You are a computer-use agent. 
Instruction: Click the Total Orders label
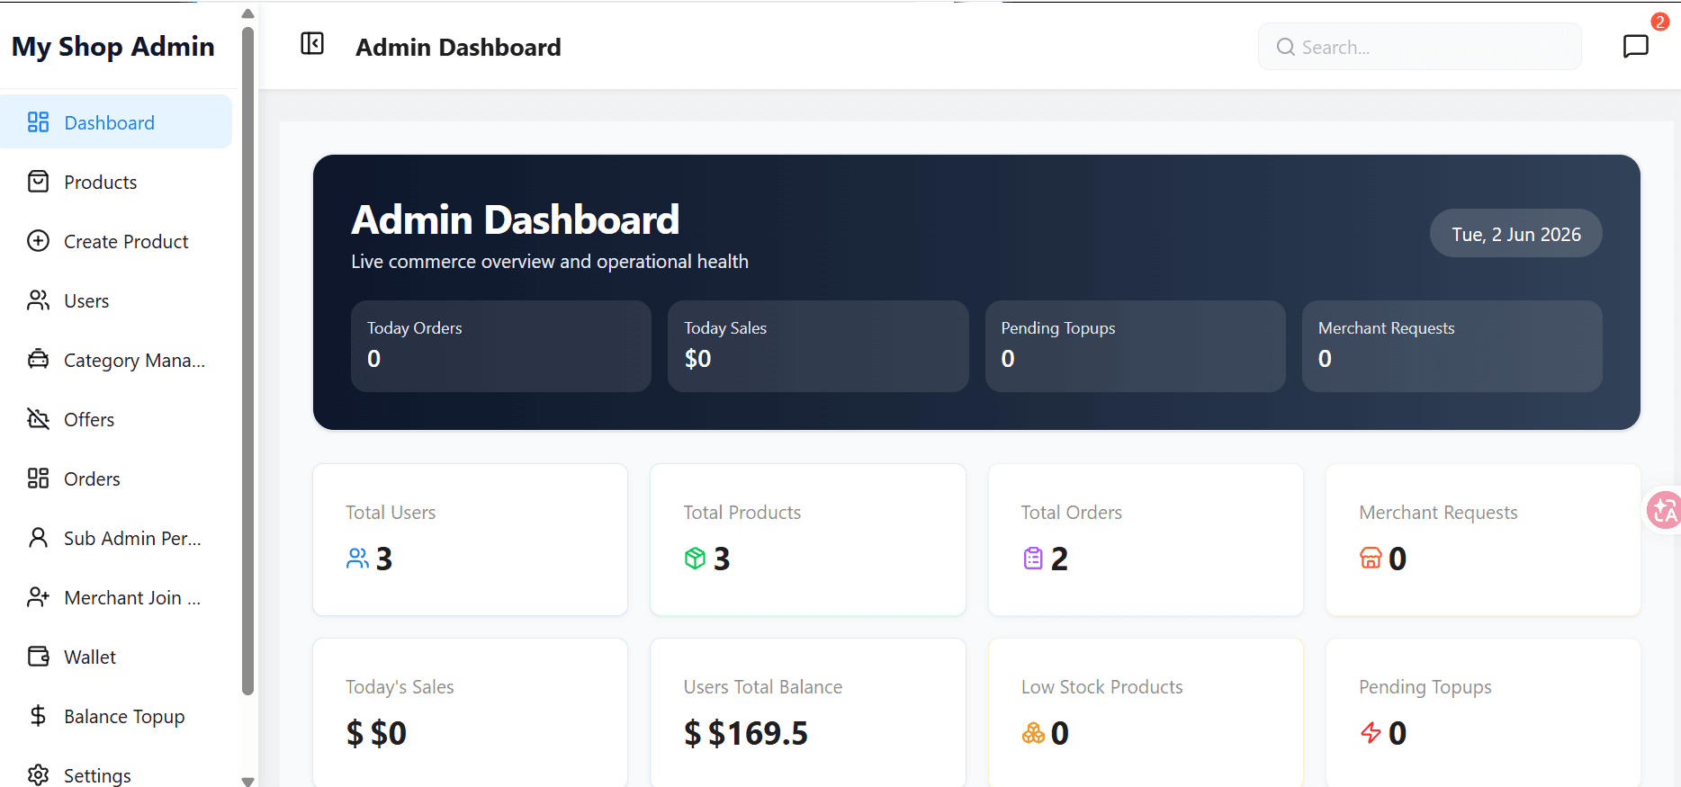coord(1072,513)
